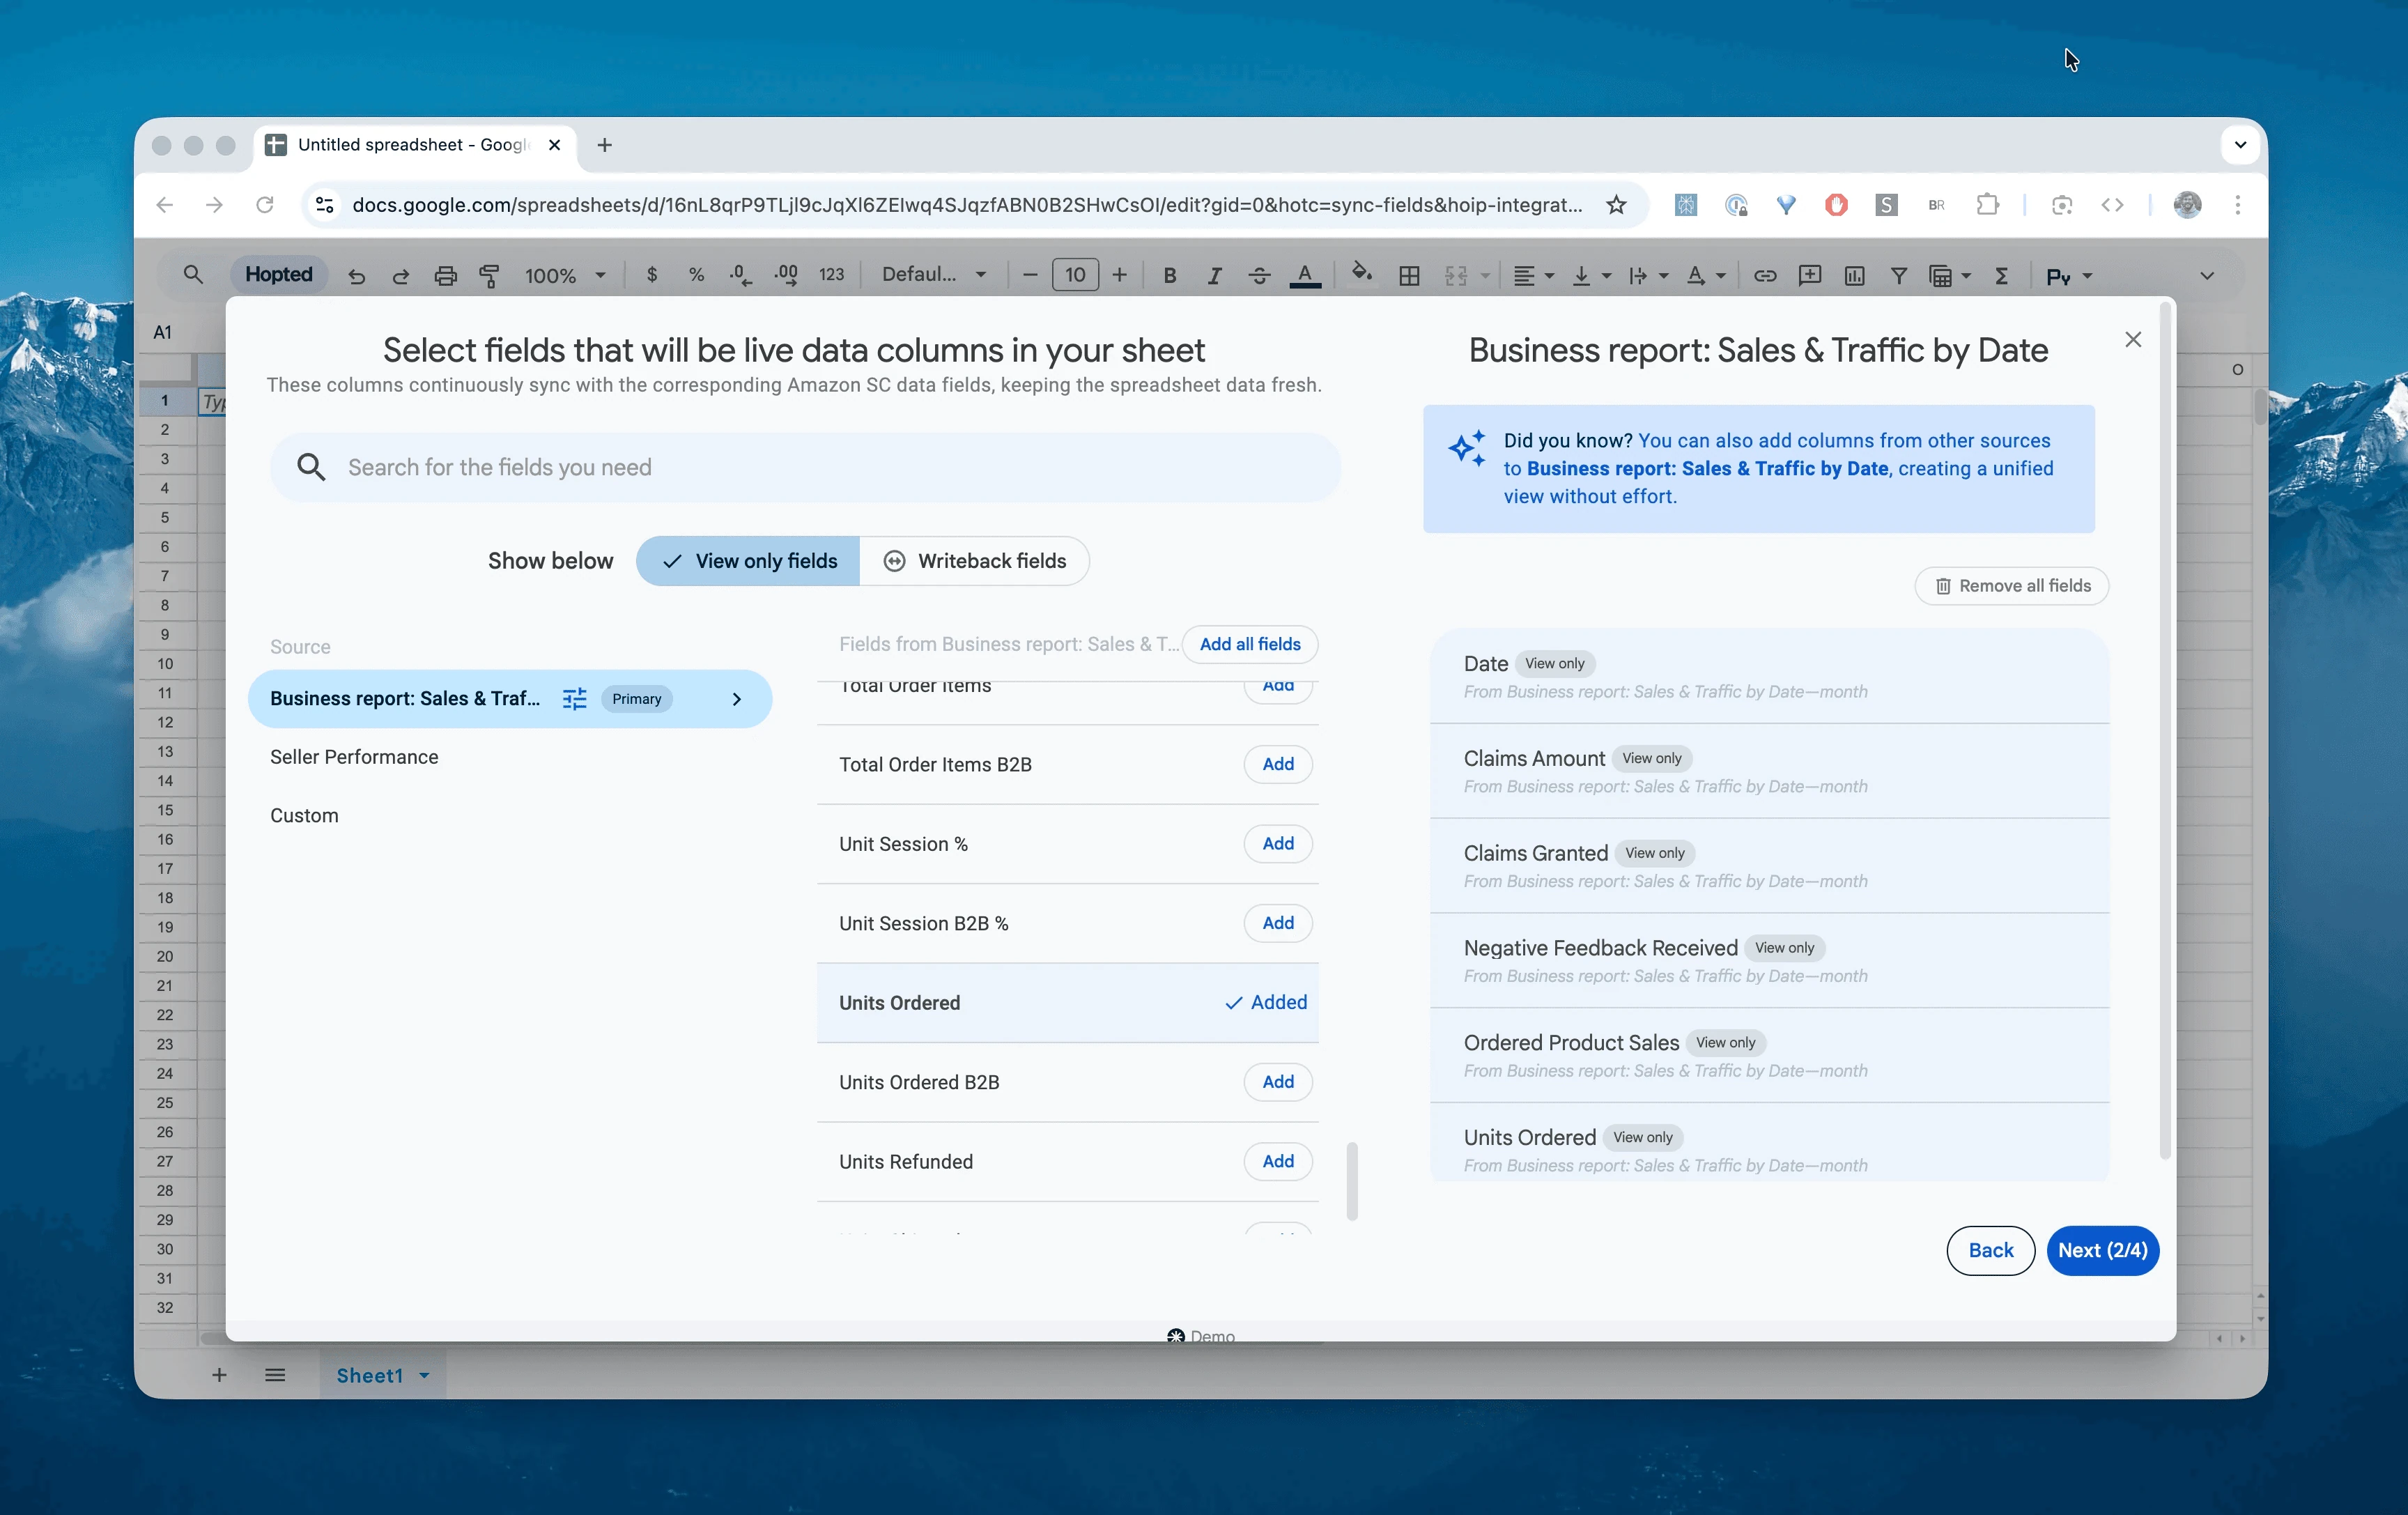Decrease font size with minus
The width and height of the screenshot is (2408, 1515).
1030,275
